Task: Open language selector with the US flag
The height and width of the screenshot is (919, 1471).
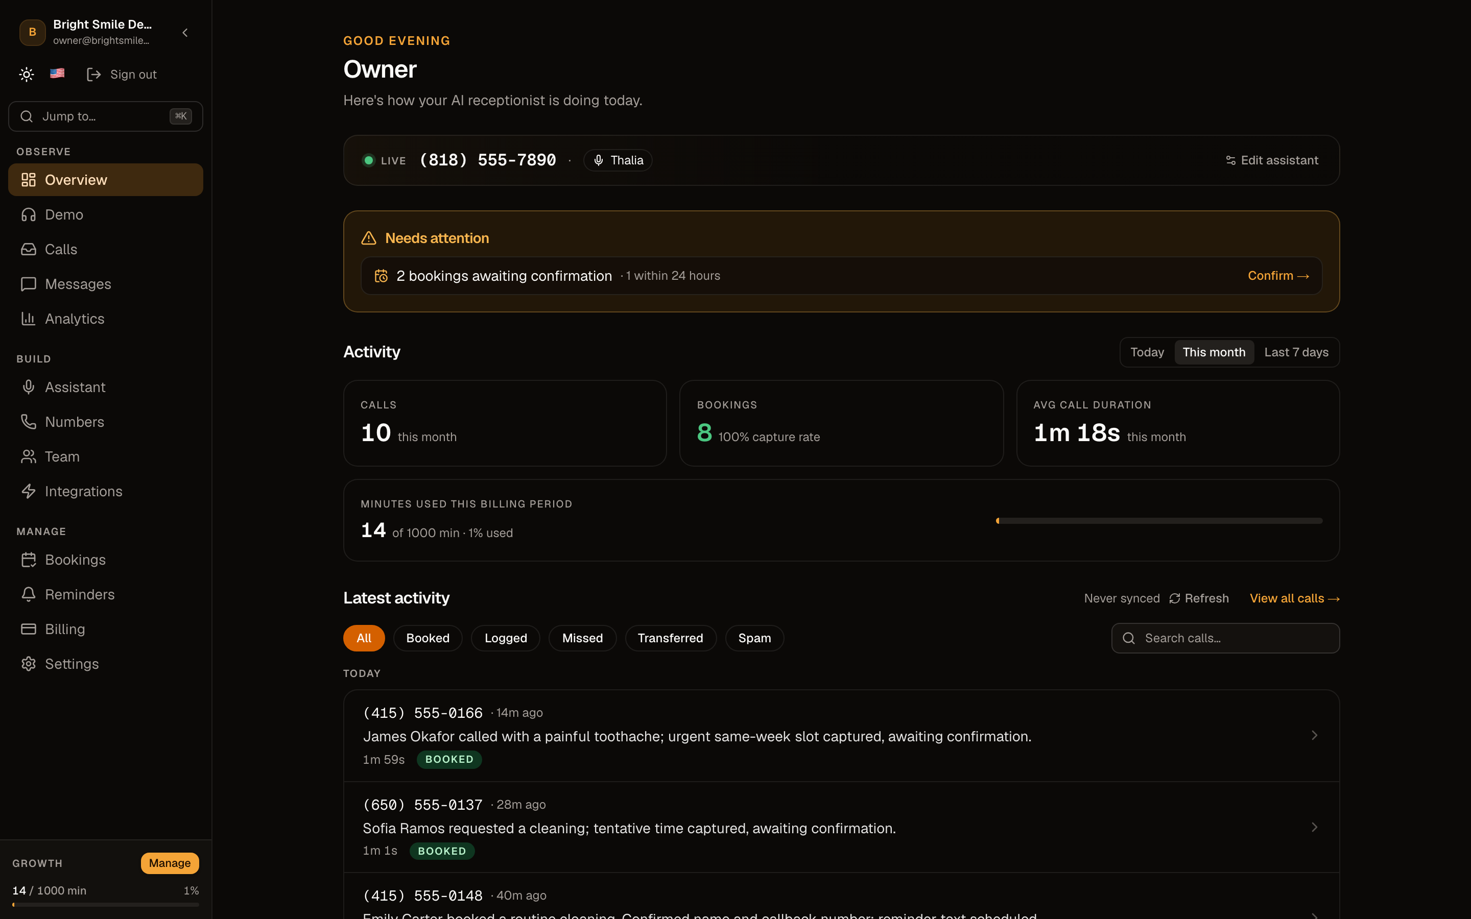Action: tap(57, 74)
